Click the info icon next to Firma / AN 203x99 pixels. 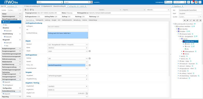click(90, 65)
